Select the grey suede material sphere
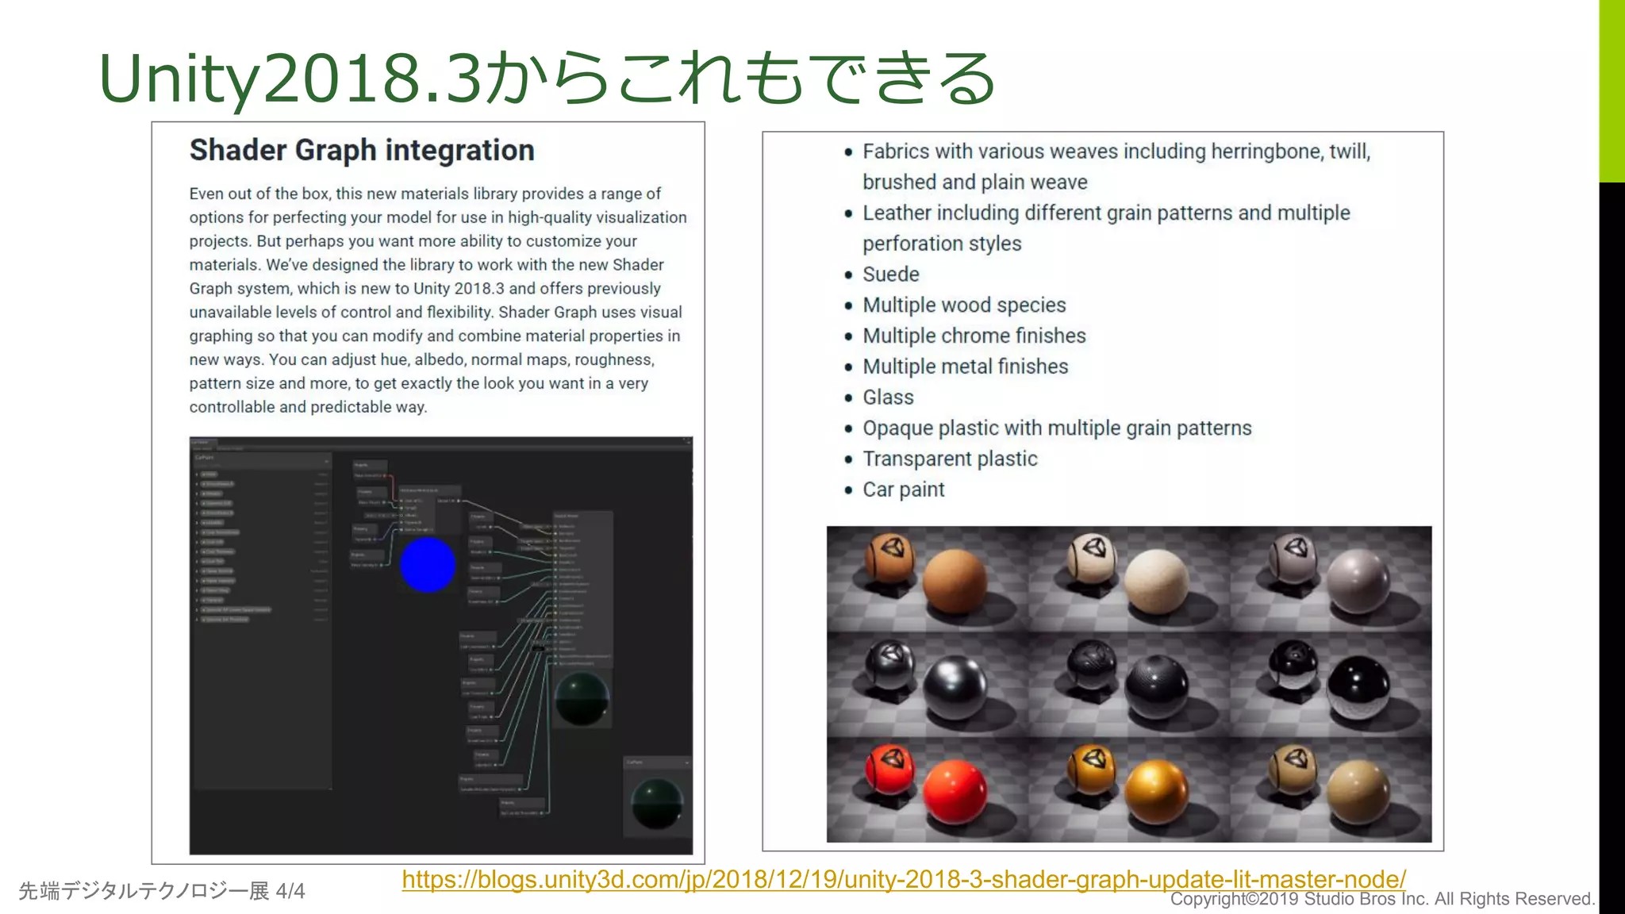The image size is (1625, 914). [1358, 582]
